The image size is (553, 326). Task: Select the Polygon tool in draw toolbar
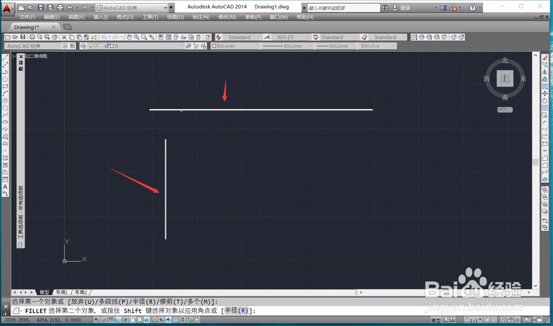click(x=6, y=79)
